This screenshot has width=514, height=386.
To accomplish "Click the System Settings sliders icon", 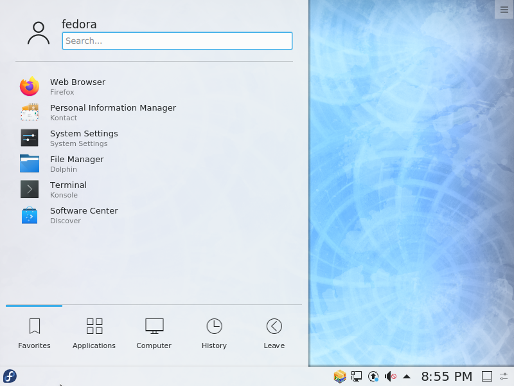I will coord(30,138).
